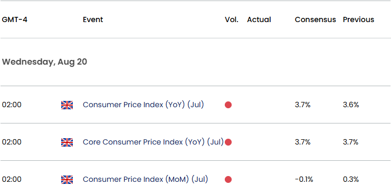Click UK flag beside Consumer Price Index (MoM)
The image size is (391, 196).
[67, 180]
